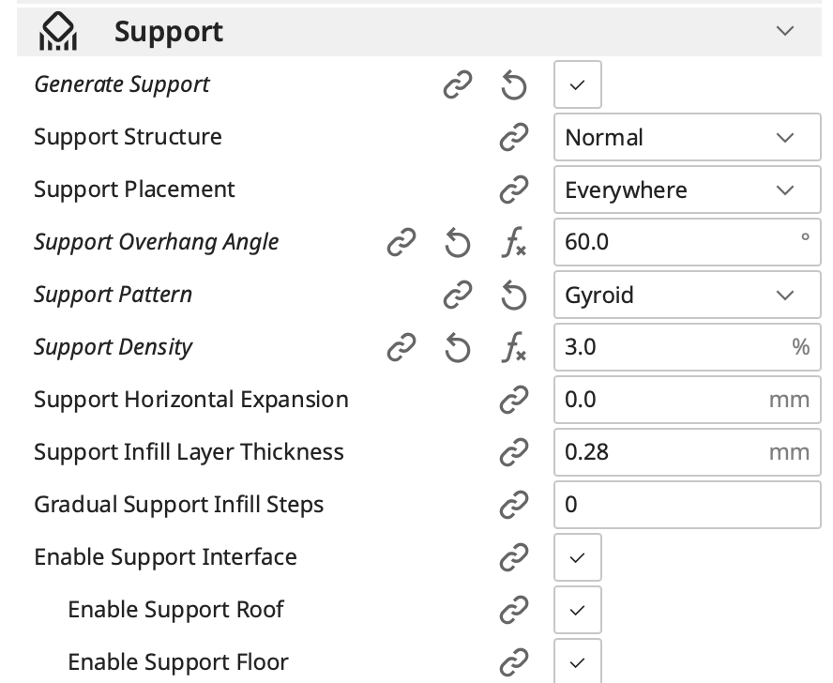
Task: Click the formula icon for Support Density
Action: tap(513, 348)
